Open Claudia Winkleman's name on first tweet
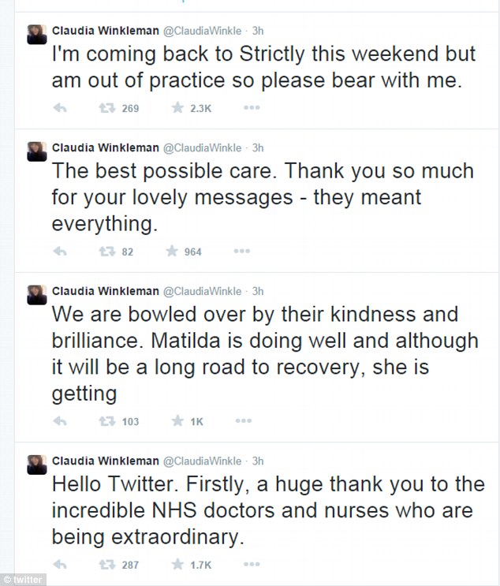Screen dimensions: 500x586 (x=104, y=32)
